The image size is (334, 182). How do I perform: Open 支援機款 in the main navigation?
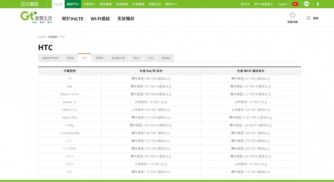point(126,19)
